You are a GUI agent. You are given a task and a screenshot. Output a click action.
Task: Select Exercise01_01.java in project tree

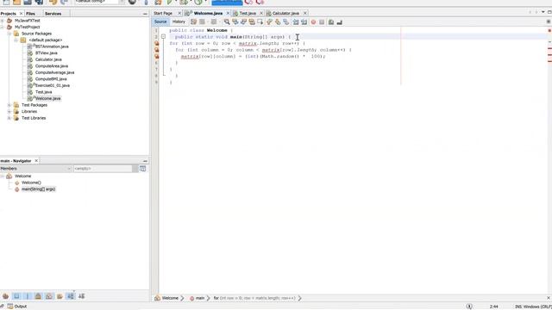(52, 85)
